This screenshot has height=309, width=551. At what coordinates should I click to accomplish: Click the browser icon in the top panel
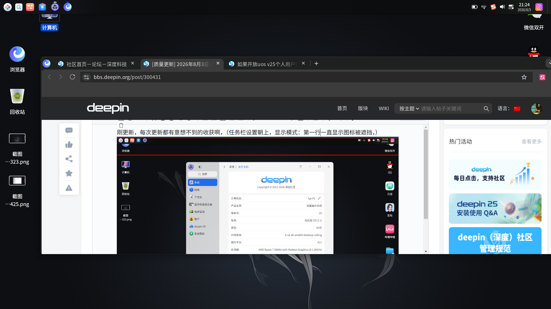(x=68, y=7)
